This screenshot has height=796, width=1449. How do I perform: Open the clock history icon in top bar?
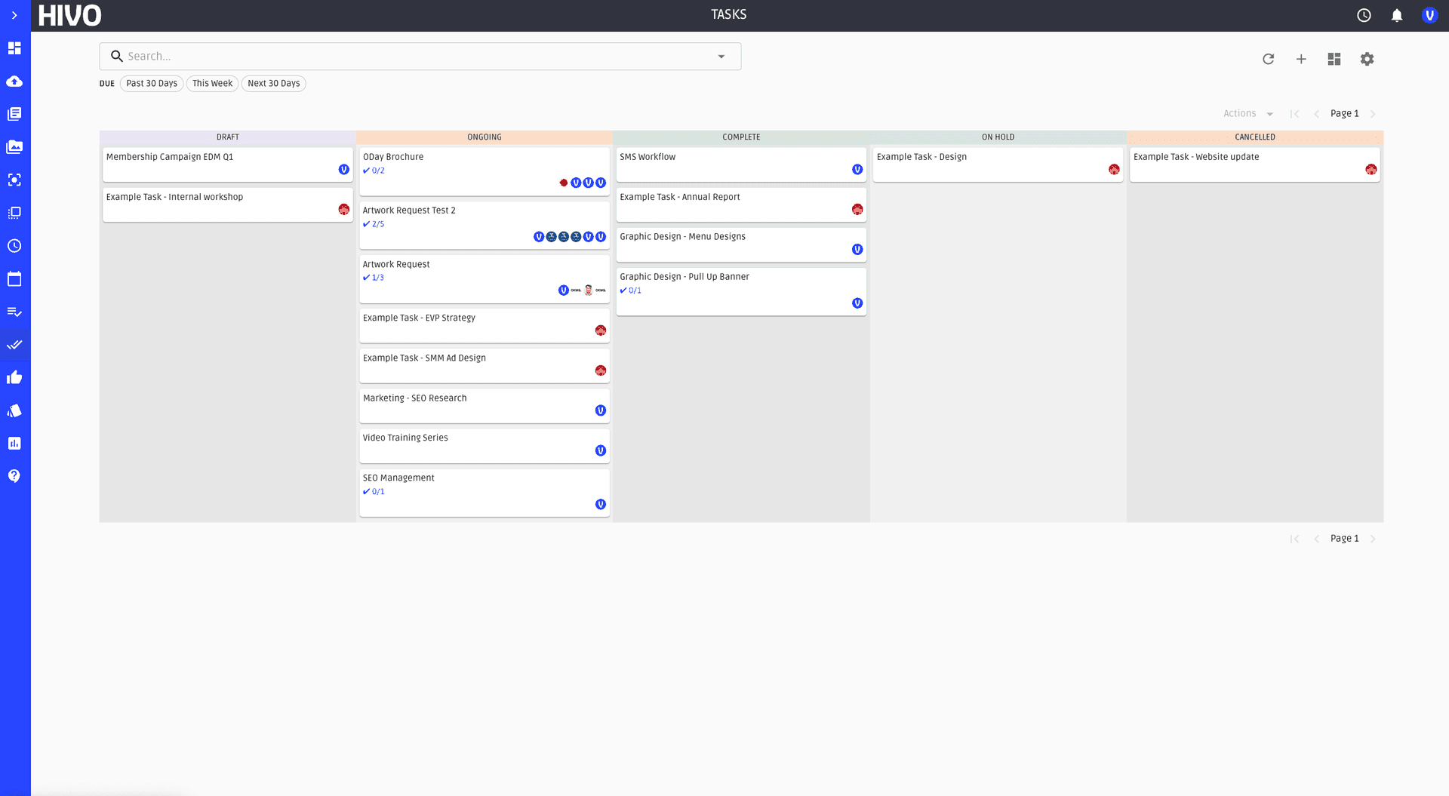(1364, 15)
